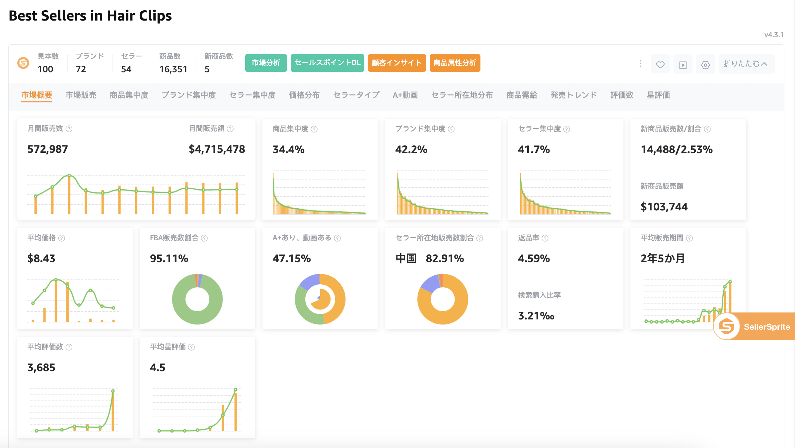The width and height of the screenshot is (795, 448).
Task: Click help icon next to セラー所在地販売数割合
Action: [x=480, y=238]
